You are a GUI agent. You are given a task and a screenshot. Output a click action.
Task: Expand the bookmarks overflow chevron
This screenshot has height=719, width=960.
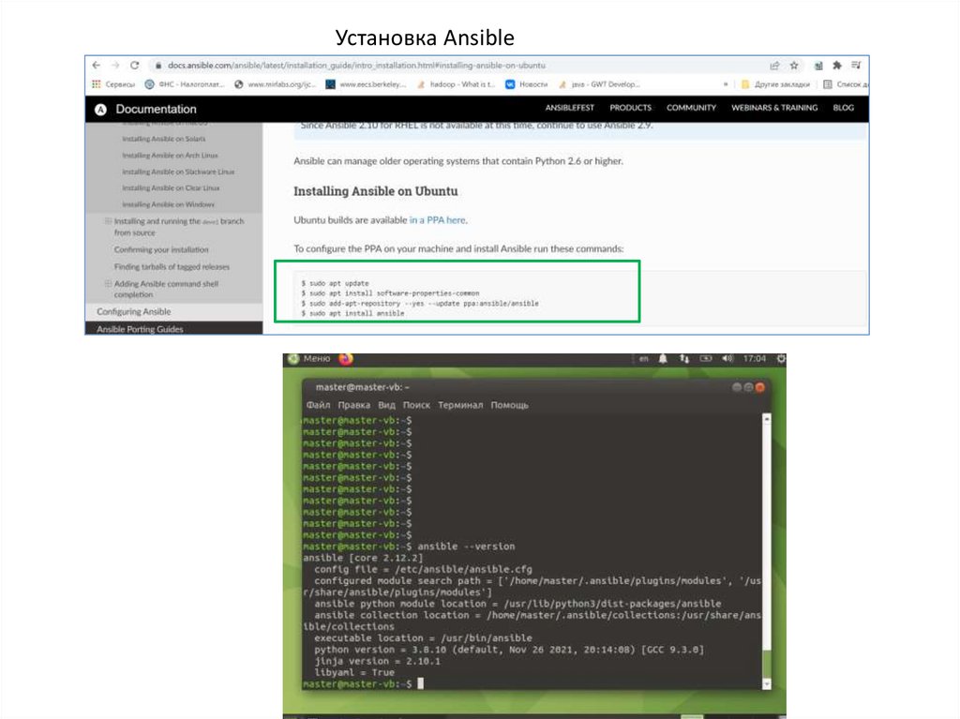[x=726, y=84]
